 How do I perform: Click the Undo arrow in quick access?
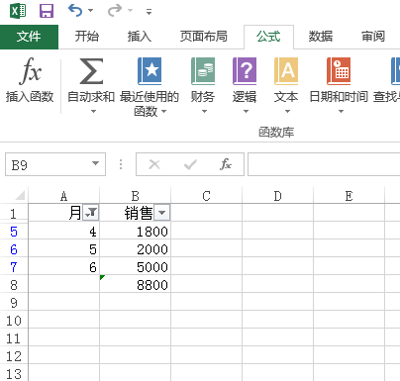click(75, 10)
